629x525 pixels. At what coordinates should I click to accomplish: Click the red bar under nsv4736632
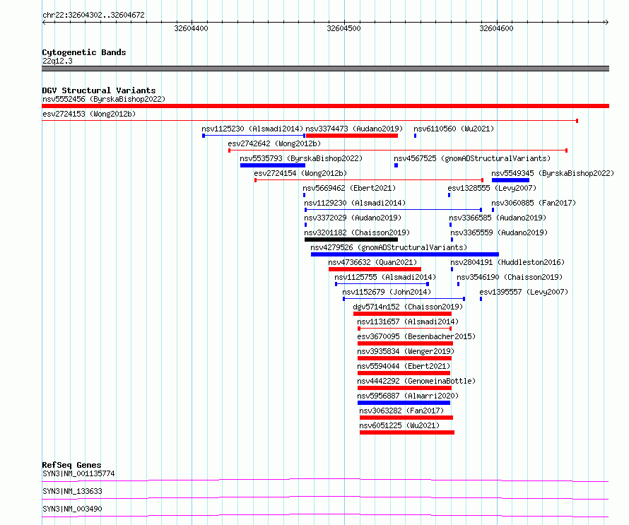[x=375, y=269]
